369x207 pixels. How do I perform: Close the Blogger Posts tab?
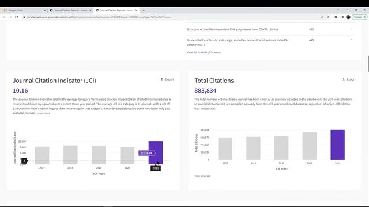(44, 10)
